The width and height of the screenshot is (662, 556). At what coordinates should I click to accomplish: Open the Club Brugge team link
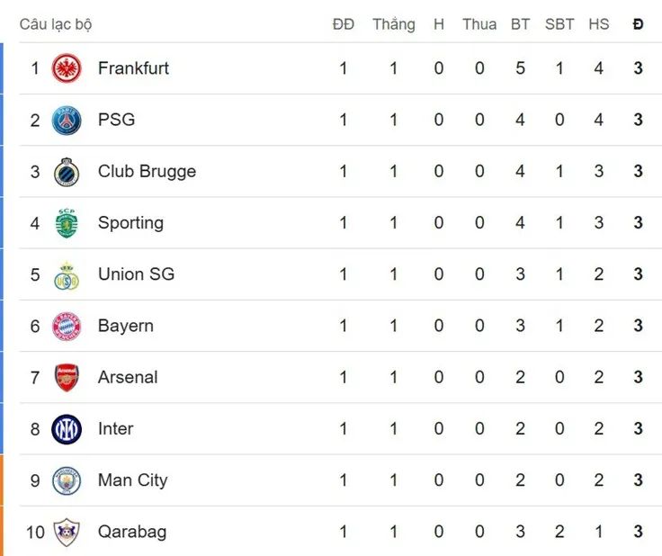[x=147, y=172]
